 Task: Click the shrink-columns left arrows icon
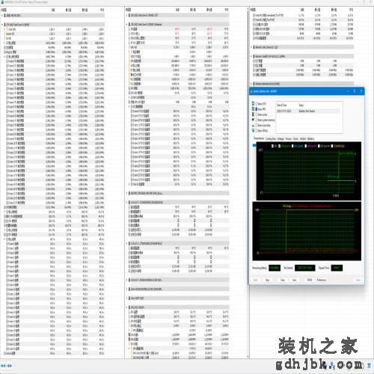tap(3, 366)
